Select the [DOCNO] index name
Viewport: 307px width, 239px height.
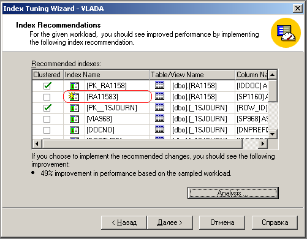[x=100, y=130]
